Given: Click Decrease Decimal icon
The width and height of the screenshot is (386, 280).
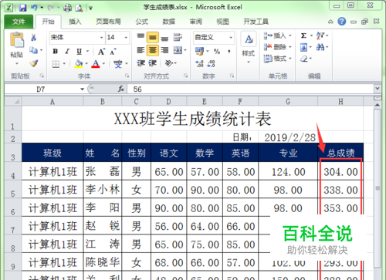Looking at the screenshot, I should 211,63.
